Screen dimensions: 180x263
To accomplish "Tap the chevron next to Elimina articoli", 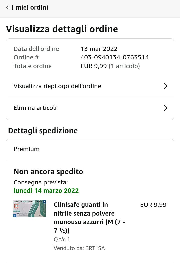I will coord(165,108).
